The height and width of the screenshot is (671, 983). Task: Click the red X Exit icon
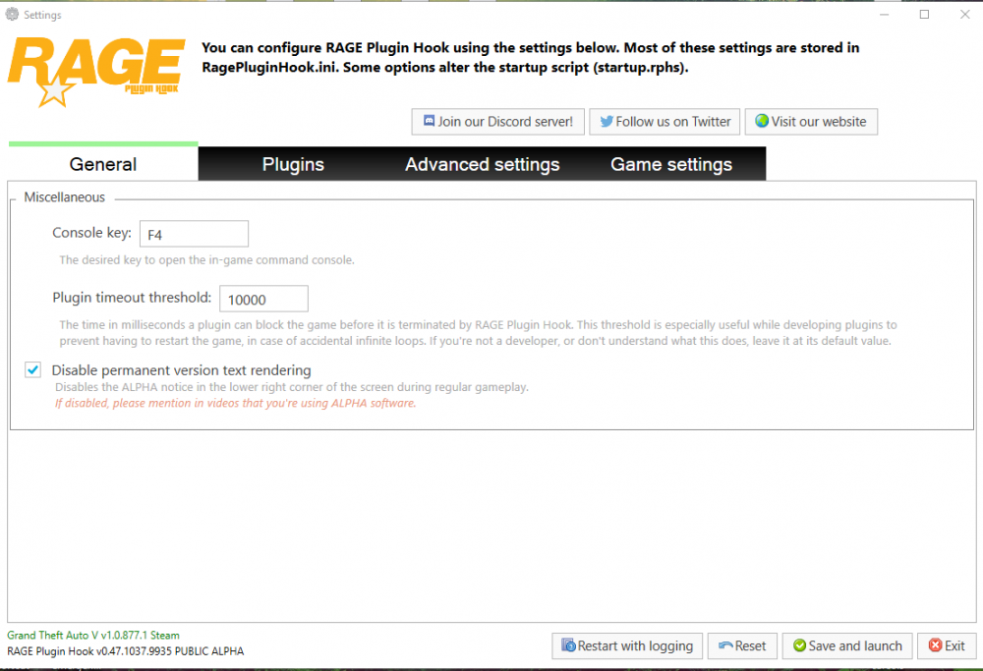coord(936,645)
